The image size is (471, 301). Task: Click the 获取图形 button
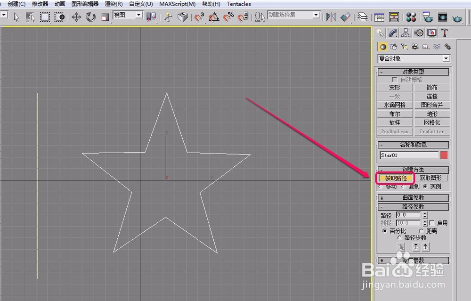[x=431, y=178]
